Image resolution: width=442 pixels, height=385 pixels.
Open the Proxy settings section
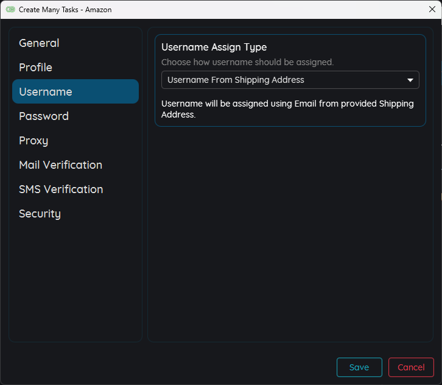click(x=33, y=141)
